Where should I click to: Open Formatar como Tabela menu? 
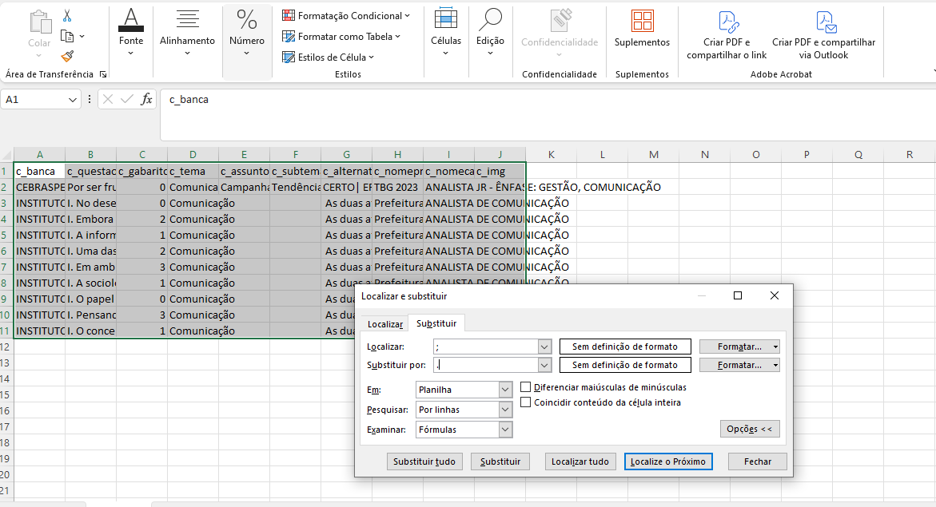pos(341,37)
